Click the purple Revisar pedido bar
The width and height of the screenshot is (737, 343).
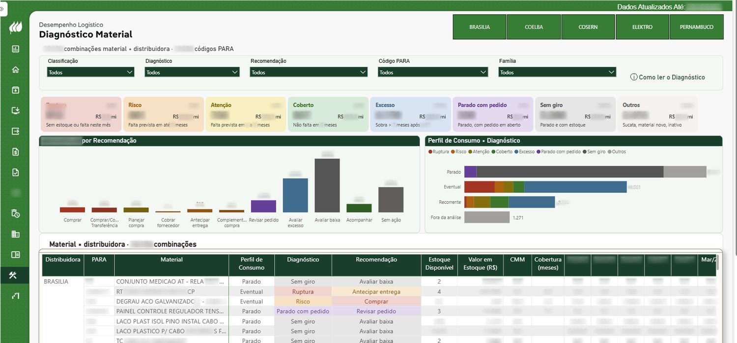tap(263, 206)
